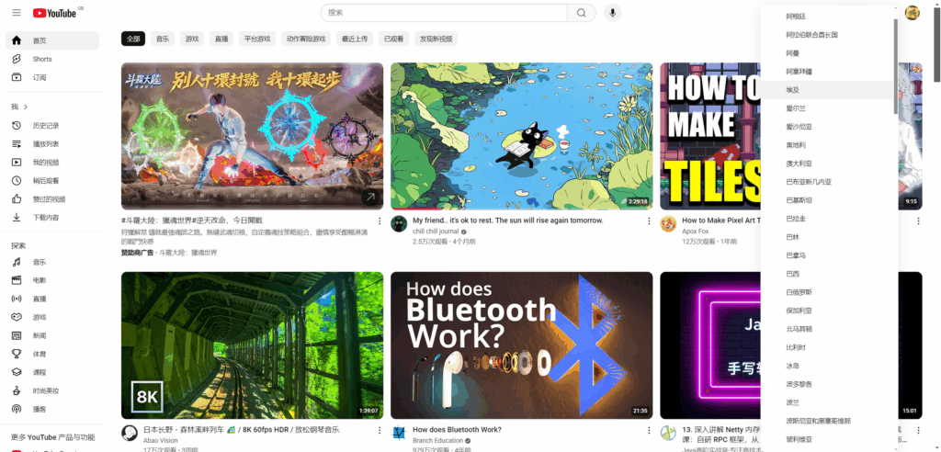Image resolution: width=941 pixels, height=452 pixels.
Task: Start voice search with microphone icon
Action: (612, 13)
